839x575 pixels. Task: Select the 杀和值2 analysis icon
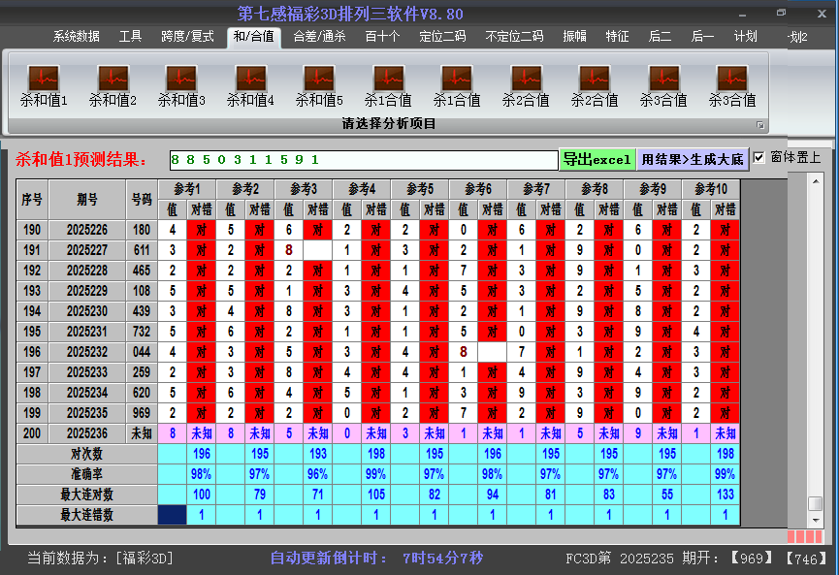point(113,78)
